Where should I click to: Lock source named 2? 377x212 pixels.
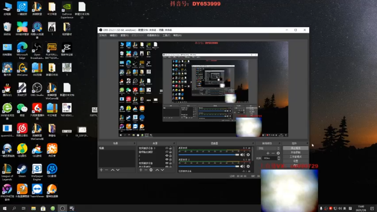(170, 155)
